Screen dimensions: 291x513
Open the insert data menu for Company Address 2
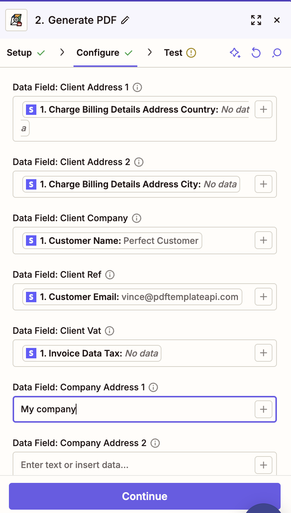[x=263, y=465]
